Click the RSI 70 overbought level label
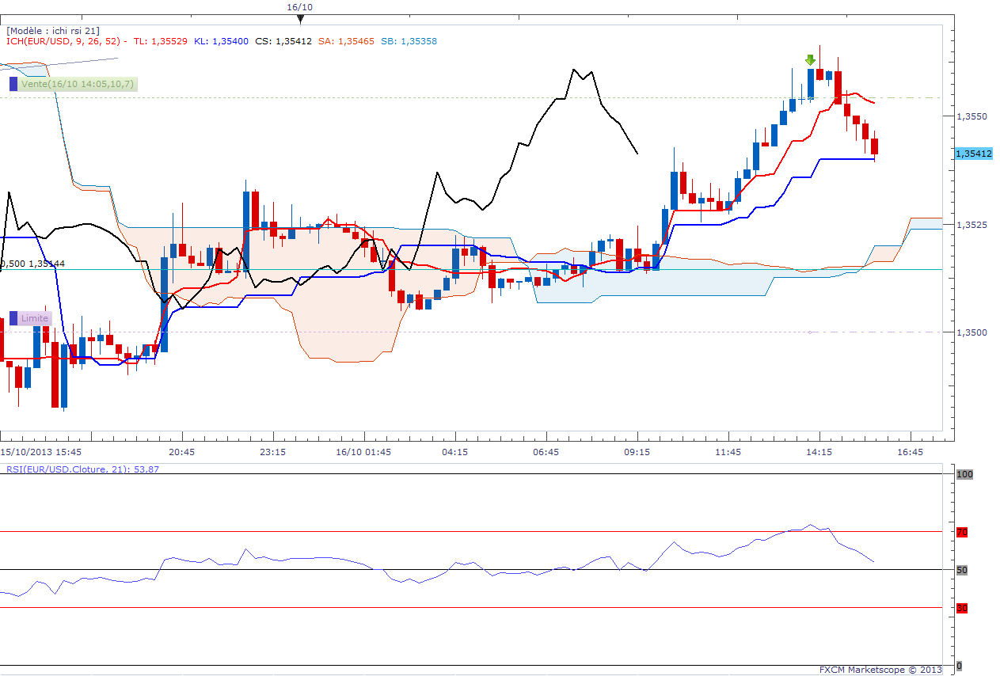Viewport: 1000px width, 676px height. [x=962, y=533]
